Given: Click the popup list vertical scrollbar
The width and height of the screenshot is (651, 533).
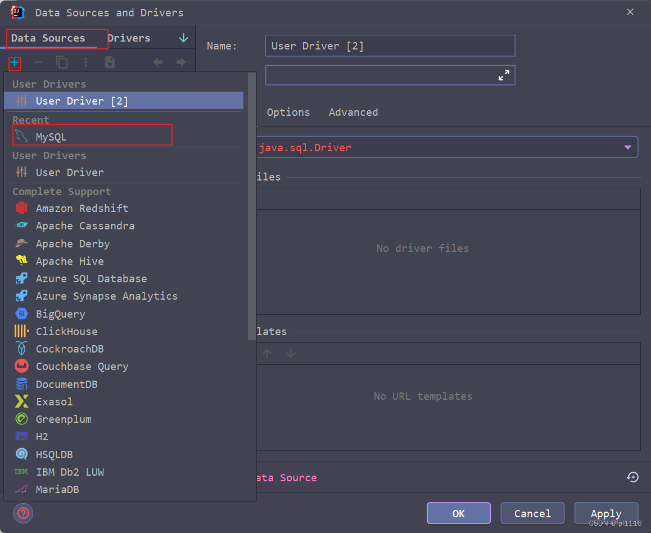Looking at the screenshot, I should (x=252, y=206).
